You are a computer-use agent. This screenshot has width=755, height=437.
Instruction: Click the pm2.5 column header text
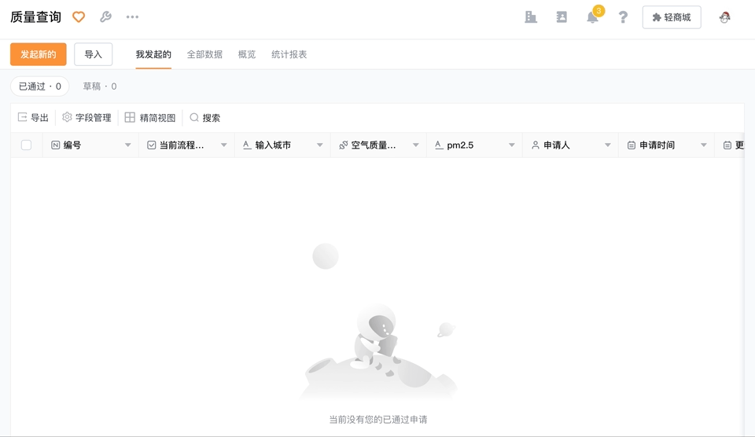[x=460, y=145]
